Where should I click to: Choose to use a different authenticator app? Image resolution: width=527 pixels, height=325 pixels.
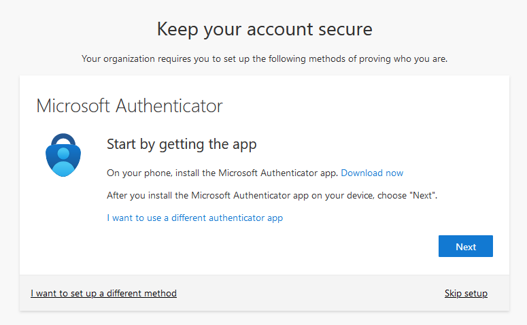[194, 218]
